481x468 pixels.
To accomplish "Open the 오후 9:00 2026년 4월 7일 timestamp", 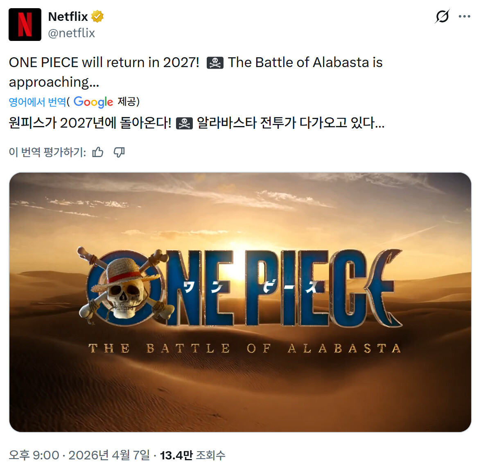I will [79, 455].
